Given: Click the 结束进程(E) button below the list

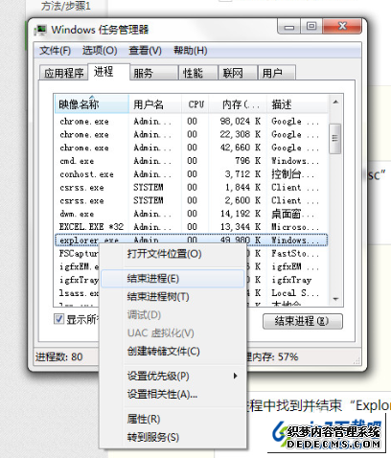Looking at the screenshot, I should pyautogui.click(x=303, y=321).
